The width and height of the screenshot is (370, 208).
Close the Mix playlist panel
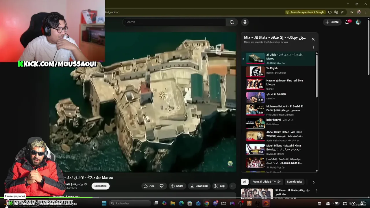pos(313,39)
